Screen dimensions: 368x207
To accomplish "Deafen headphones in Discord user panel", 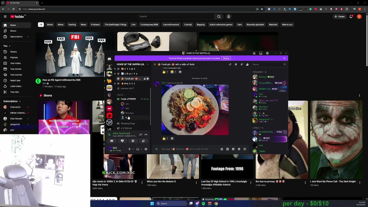I will click(x=138, y=149).
